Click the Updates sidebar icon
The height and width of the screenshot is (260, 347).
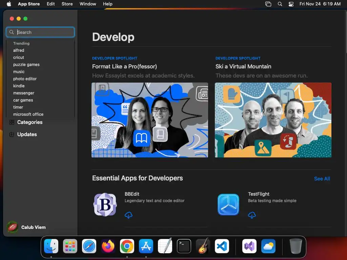[x=12, y=134]
